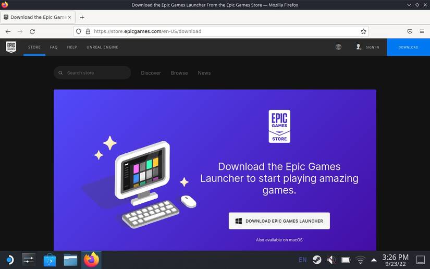Open the Save to Pocket icon

[410, 31]
